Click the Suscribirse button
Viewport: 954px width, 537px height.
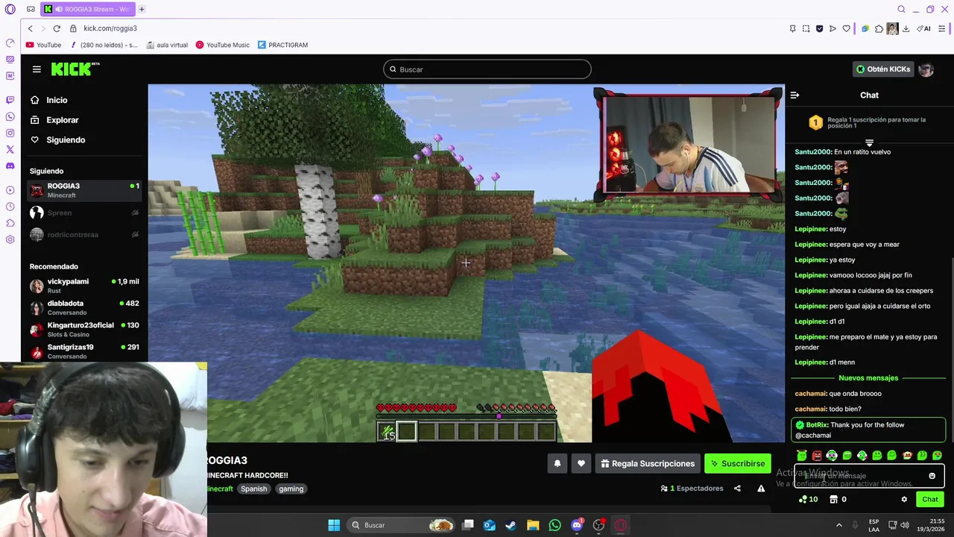(738, 464)
